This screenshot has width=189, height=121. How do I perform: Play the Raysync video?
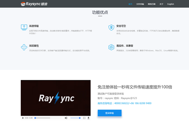pos(23,118)
